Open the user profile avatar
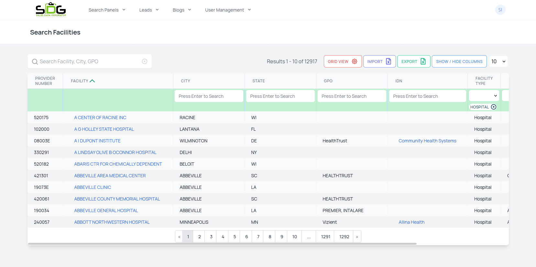536x267 pixels. point(500,10)
